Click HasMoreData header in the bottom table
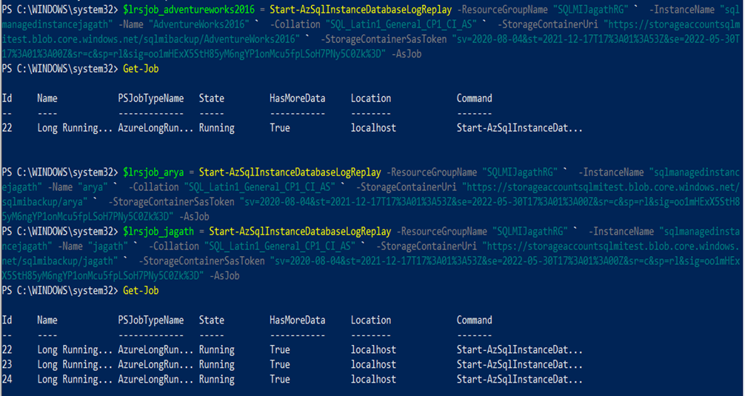Screen dimensions: 745x396 click(297, 321)
